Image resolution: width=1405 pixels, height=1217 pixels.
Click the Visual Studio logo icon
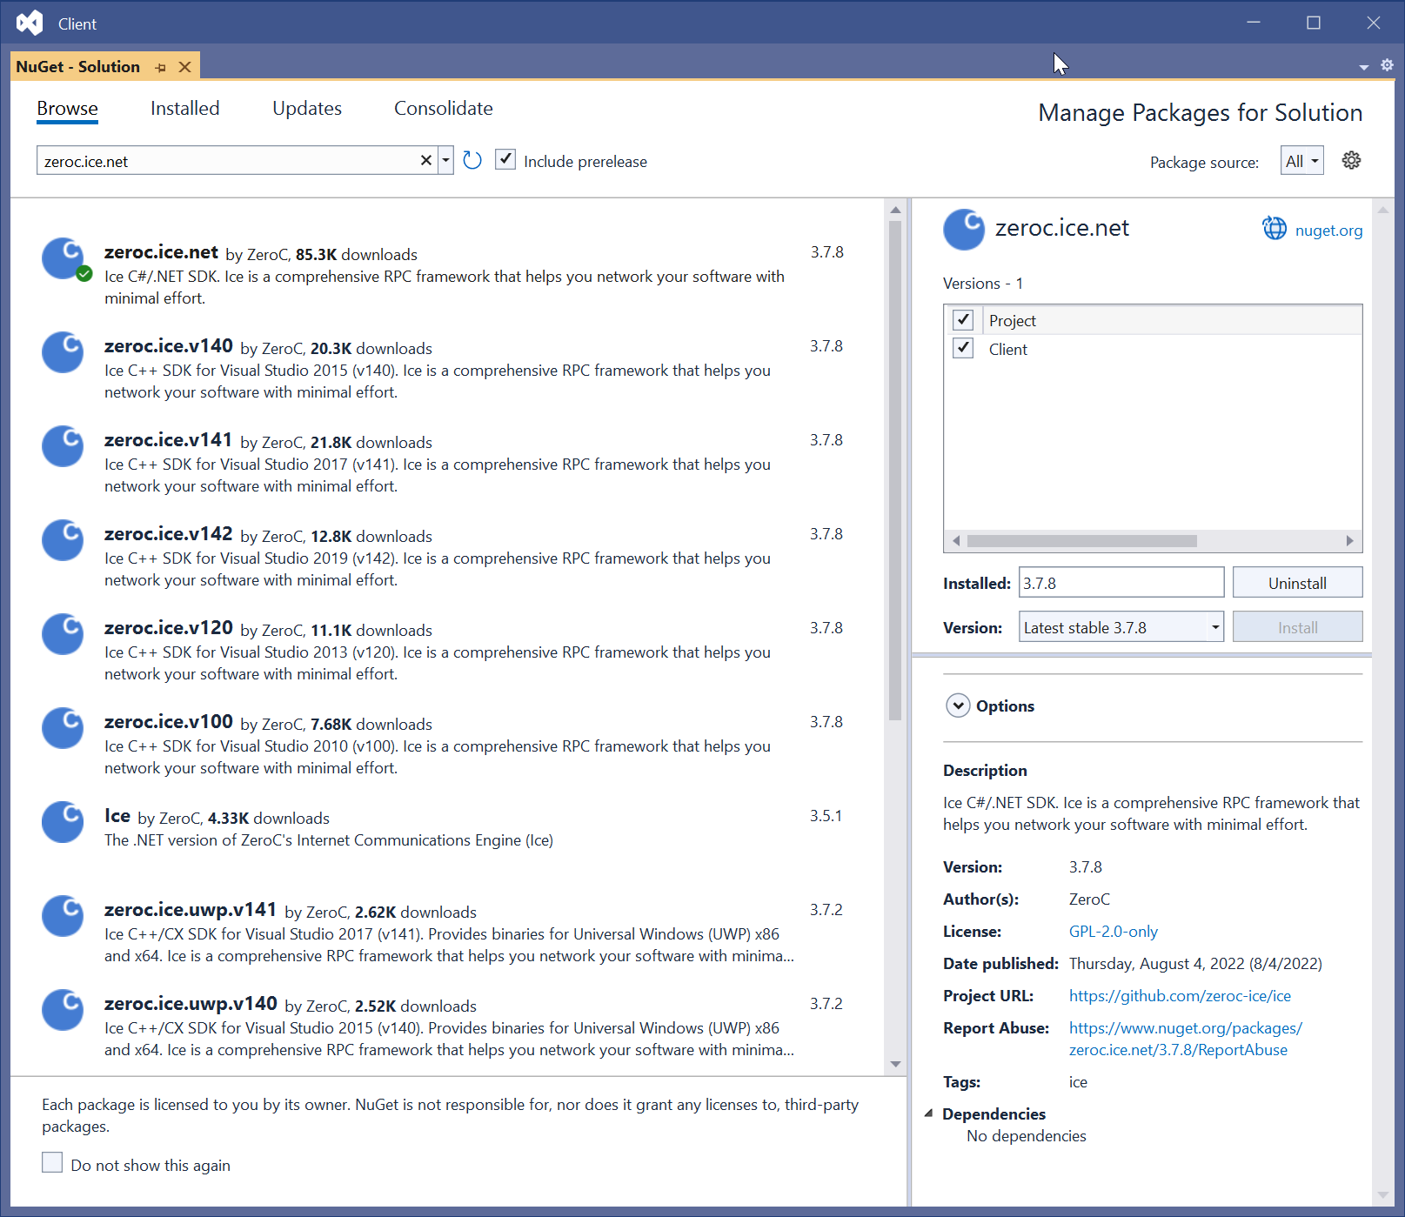tap(30, 23)
